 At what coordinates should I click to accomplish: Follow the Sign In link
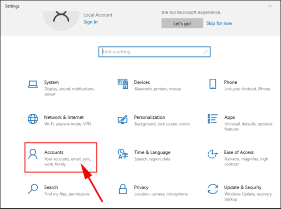(x=90, y=22)
